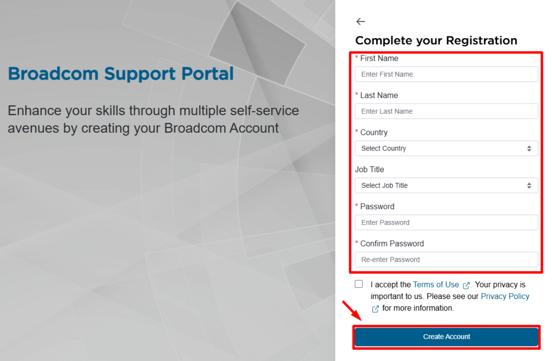Click the external link icon after Terms of Use
This screenshot has height=361, width=552.
click(x=466, y=285)
